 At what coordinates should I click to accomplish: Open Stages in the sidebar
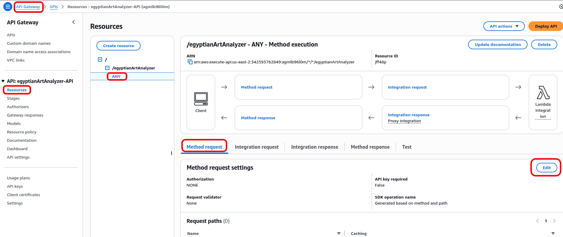click(13, 99)
